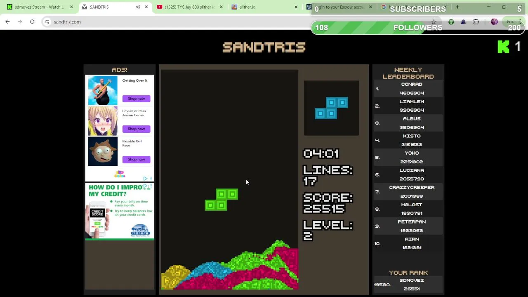Click the SANDTRIS title logo
The image size is (528, 297).
point(264,47)
